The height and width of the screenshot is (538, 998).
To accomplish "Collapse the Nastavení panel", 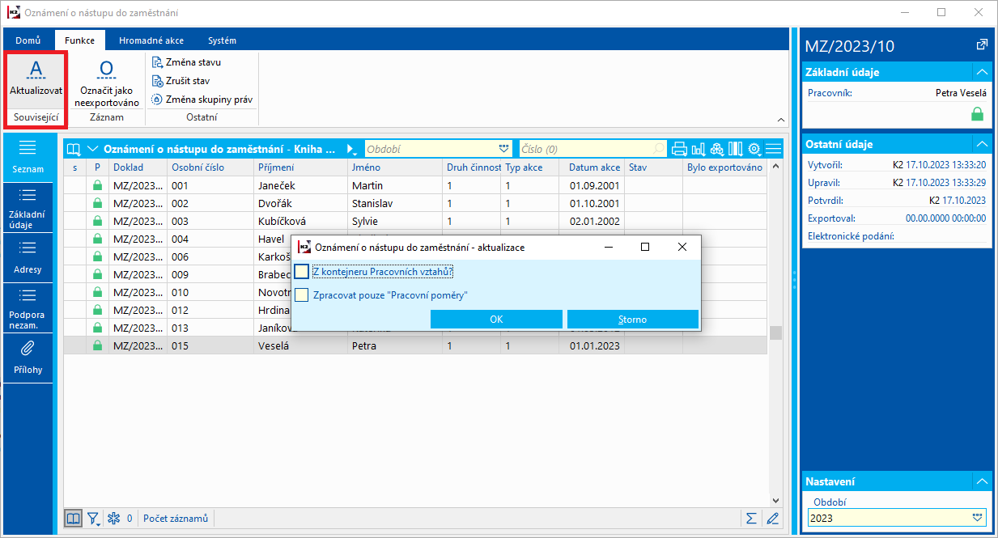I will click(x=982, y=481).
